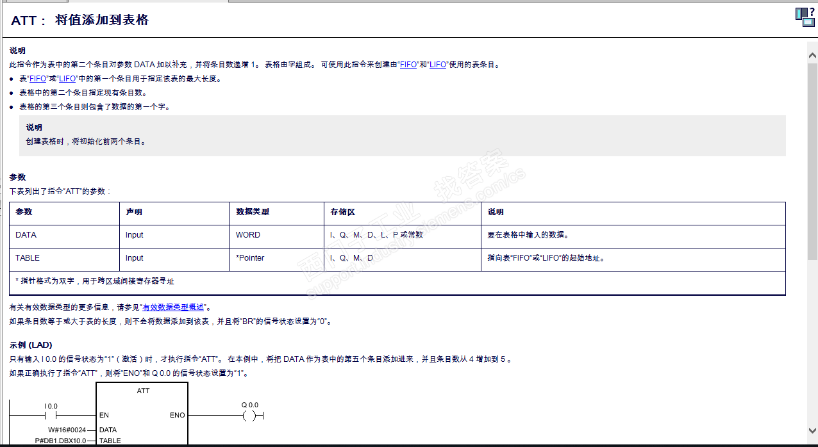Select the DATA cell in the parameter table
The height and width of the screenshot is (447, 818).
coord(64,236)
